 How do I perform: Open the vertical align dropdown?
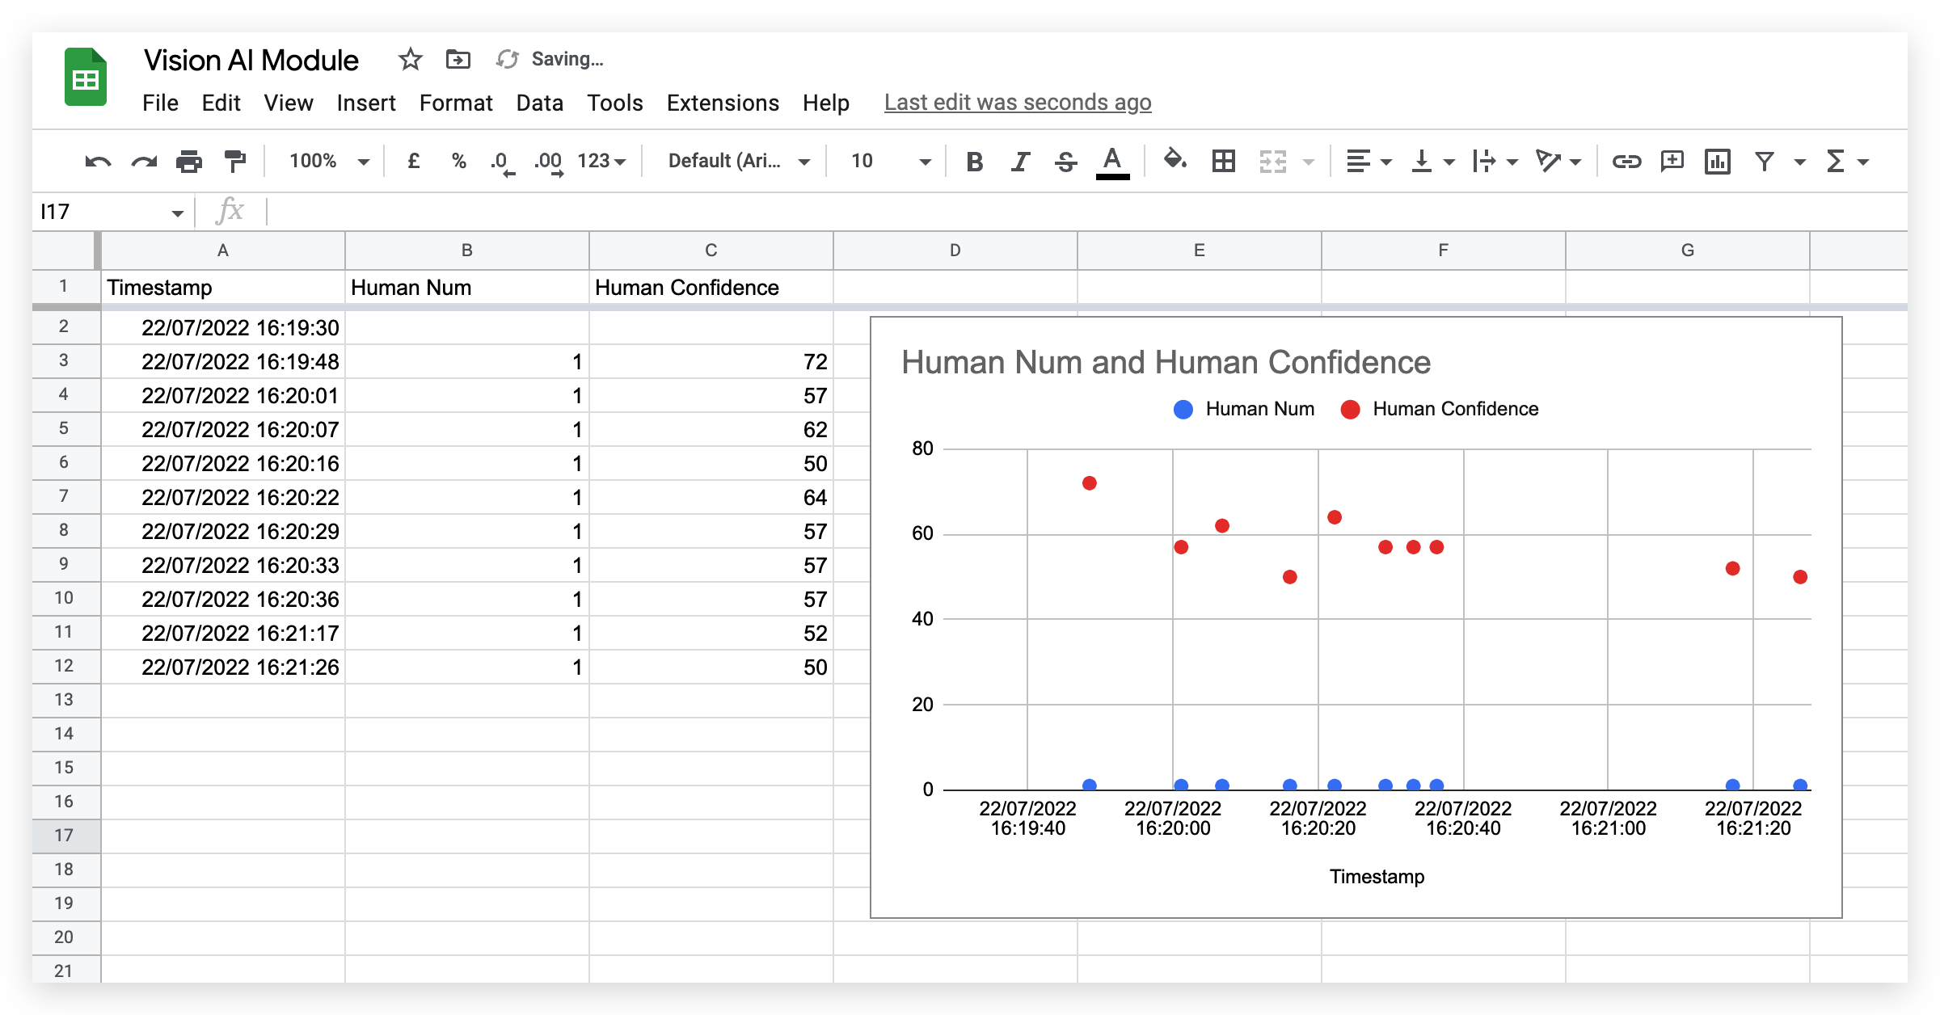coord(1432,162)
